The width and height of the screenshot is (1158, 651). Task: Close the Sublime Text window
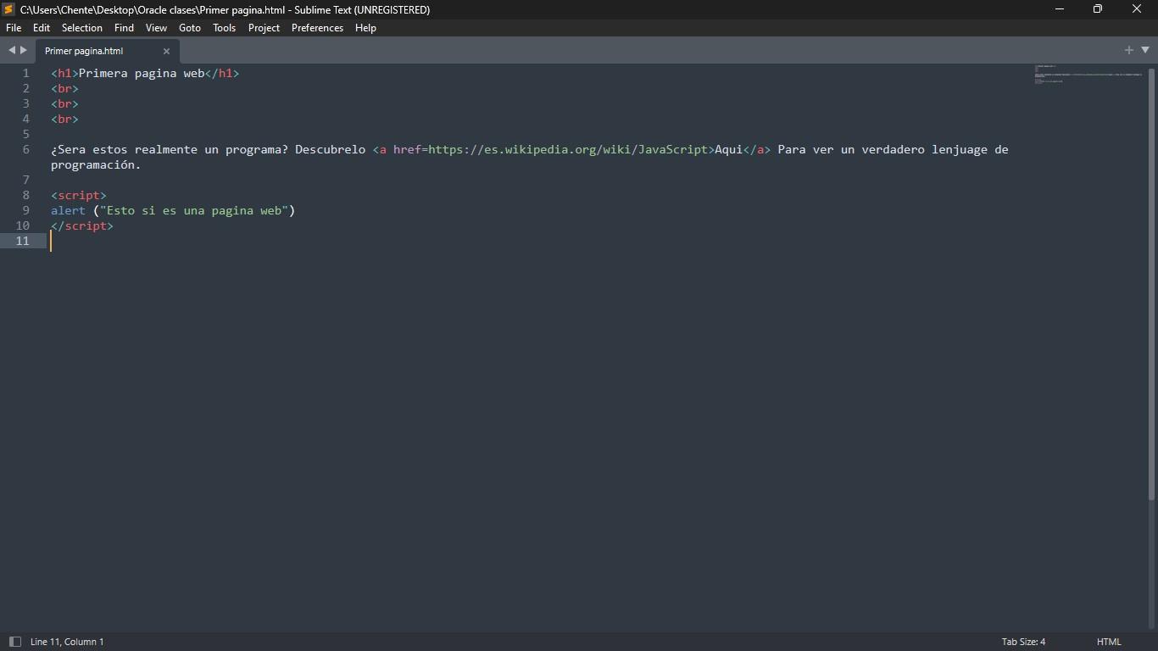[1138, 9]
